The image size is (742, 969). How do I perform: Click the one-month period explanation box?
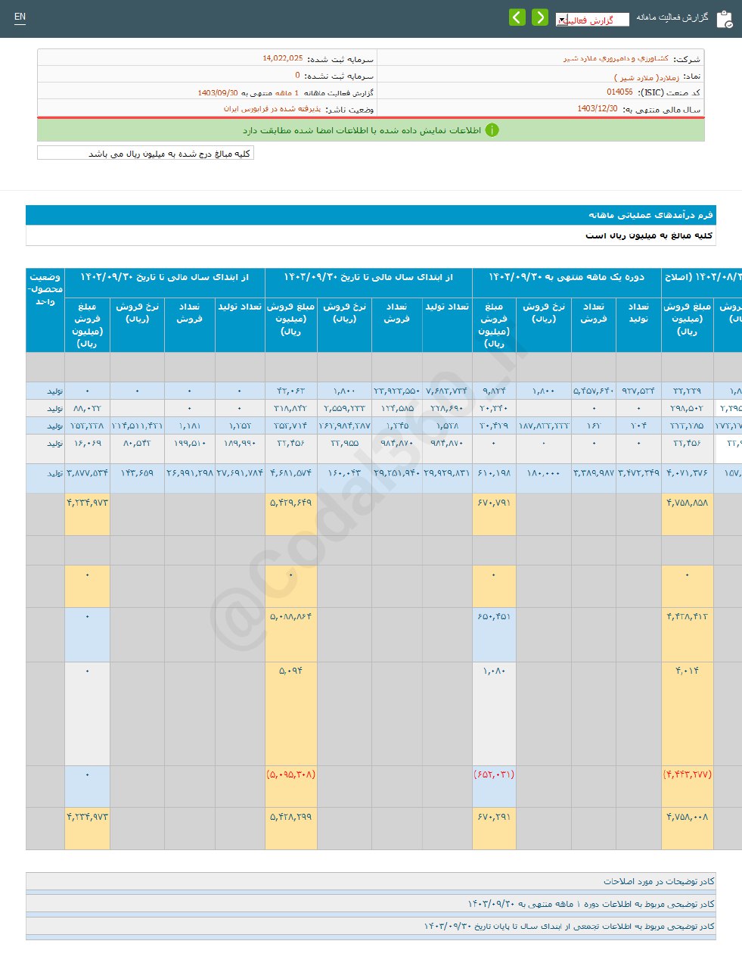click(371, 904)
